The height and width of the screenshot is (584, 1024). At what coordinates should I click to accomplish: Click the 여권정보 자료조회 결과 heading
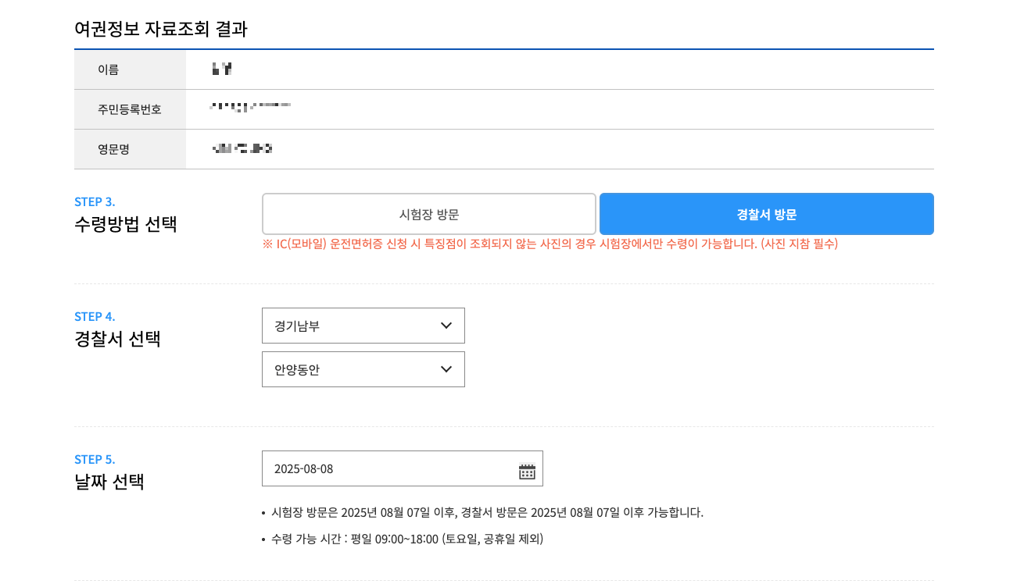pos(160,30)
